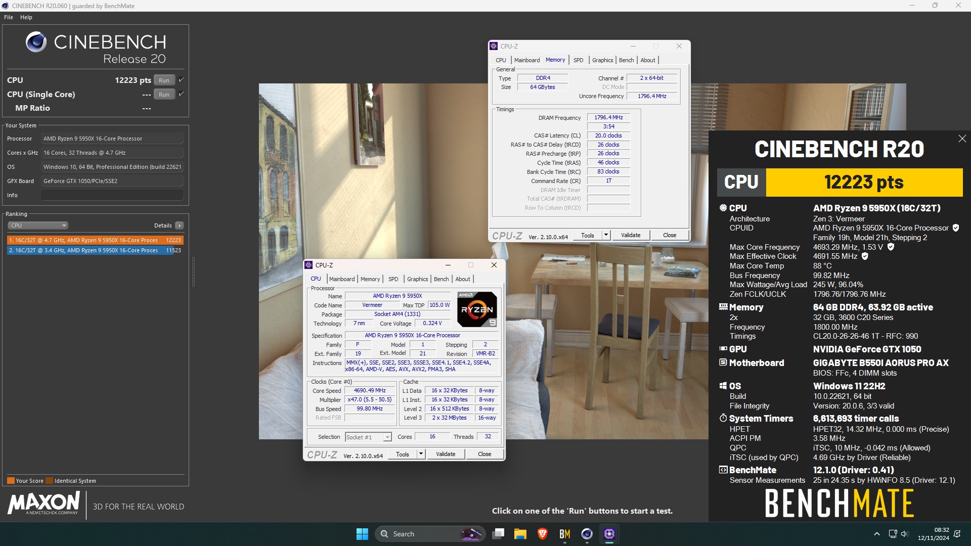Image resolution: width=971 pixels, height=546 pixels.
Task: Switch to Mainboard tab in CPU window
Action: [342, 279]
